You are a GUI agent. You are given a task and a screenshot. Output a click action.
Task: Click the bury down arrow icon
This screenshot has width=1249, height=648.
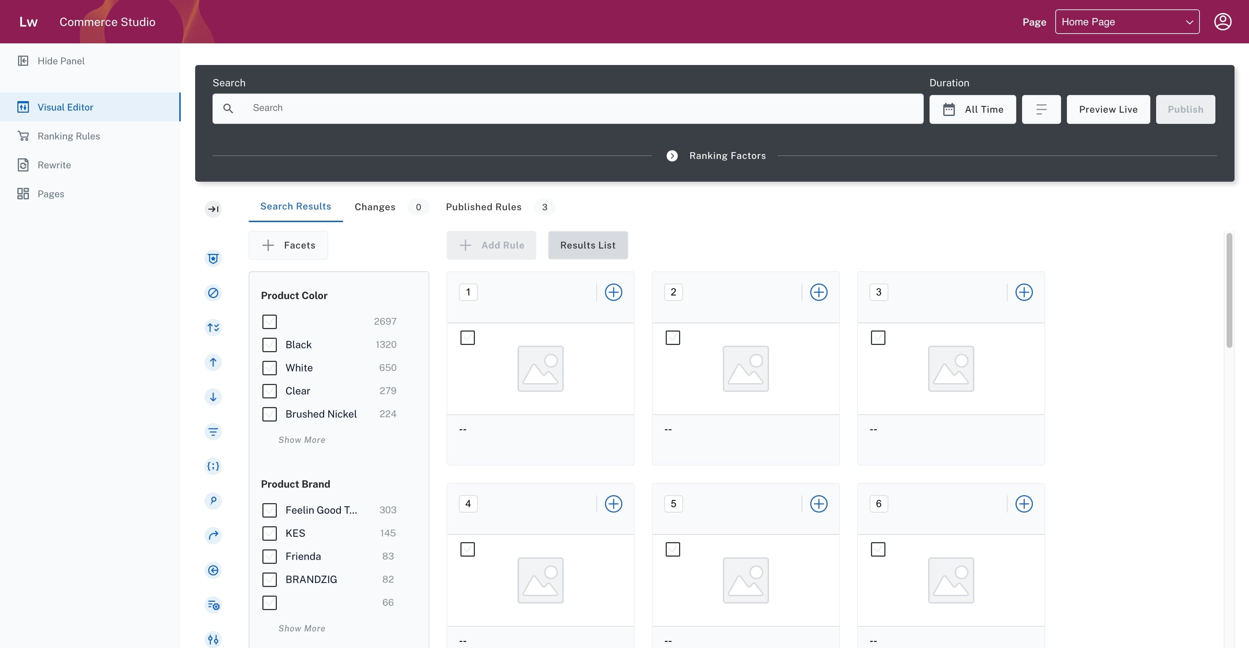pyautogui.click(x=213, y=397)
